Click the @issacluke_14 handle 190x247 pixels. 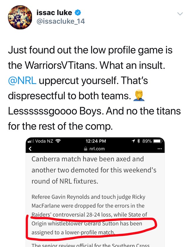pos(60,21)
